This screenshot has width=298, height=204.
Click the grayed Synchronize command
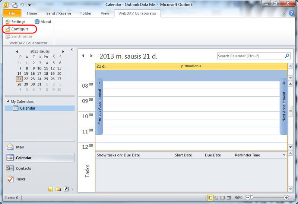click(18, 36)
